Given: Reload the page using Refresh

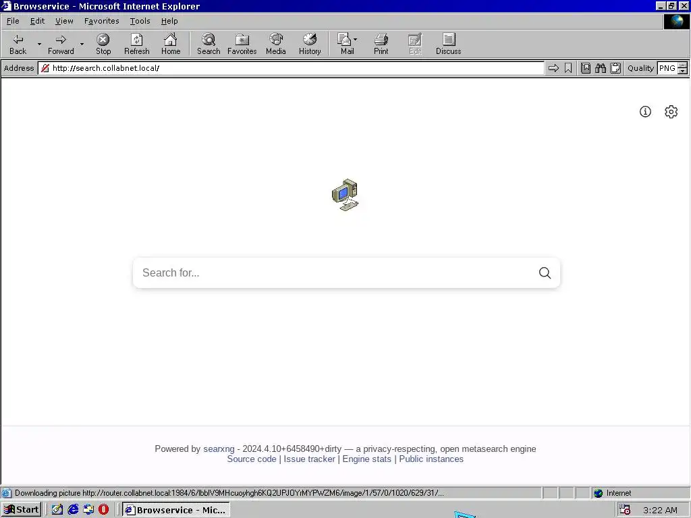Looking at the screenshot, I should click(136, 44).
